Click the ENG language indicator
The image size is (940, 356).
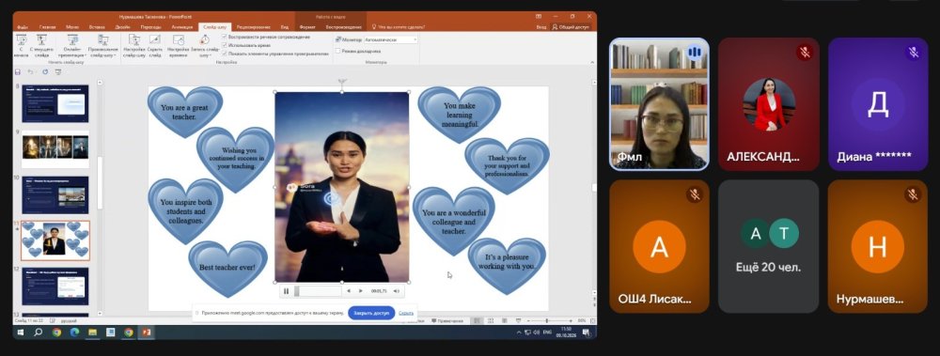[x=547, y=332]
